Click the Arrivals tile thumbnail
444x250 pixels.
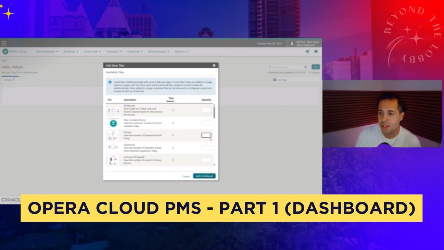click(113, 135)
